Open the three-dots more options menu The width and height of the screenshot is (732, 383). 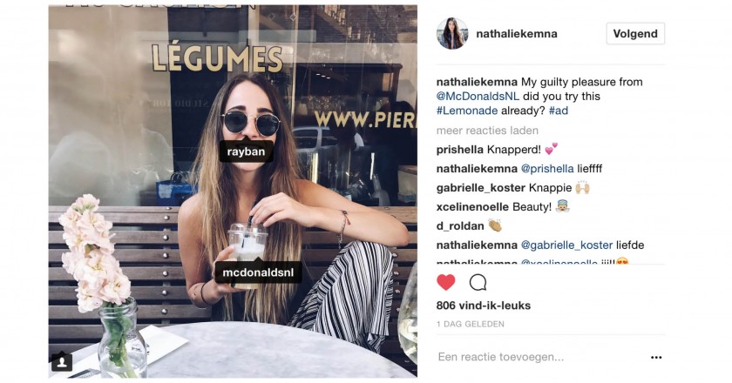(656, 358)
